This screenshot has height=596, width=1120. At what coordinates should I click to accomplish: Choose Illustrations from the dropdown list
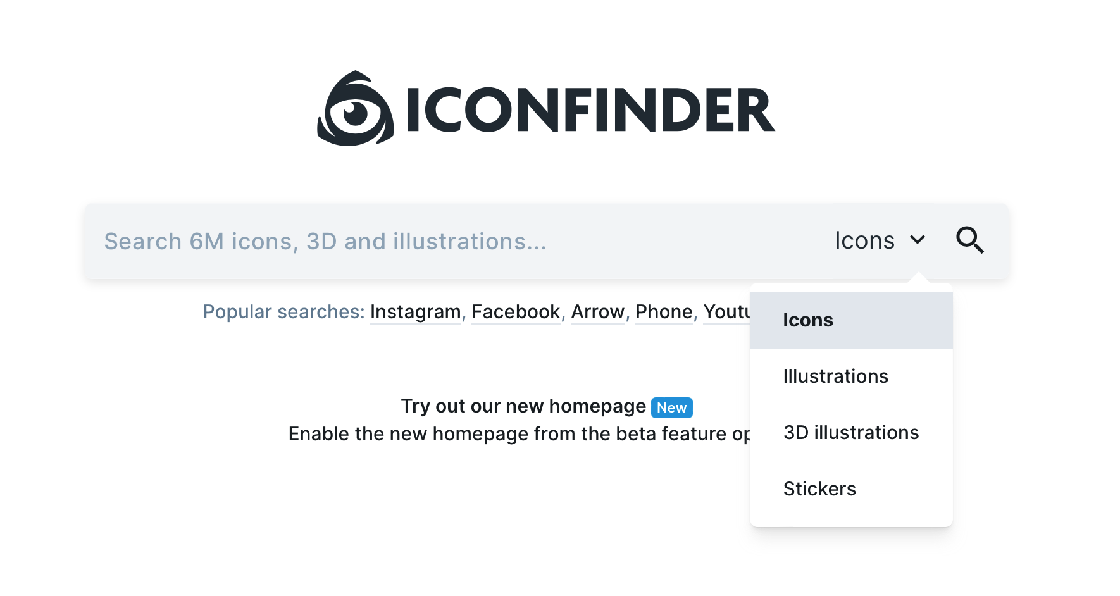pos(851,376)
